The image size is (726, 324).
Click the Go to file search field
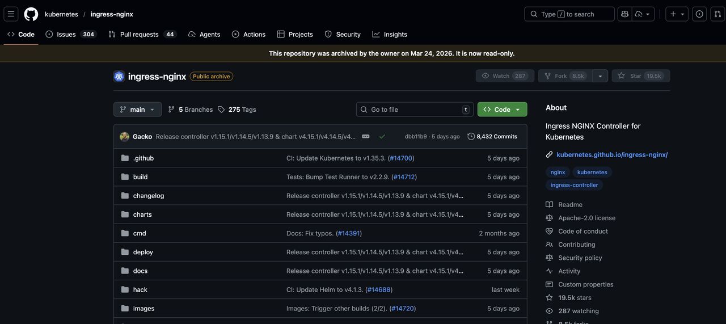click(x=414, y=110)
